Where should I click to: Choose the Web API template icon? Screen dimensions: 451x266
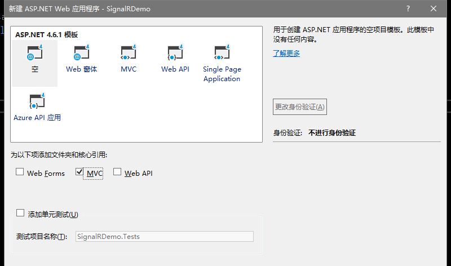pos(175,53)
